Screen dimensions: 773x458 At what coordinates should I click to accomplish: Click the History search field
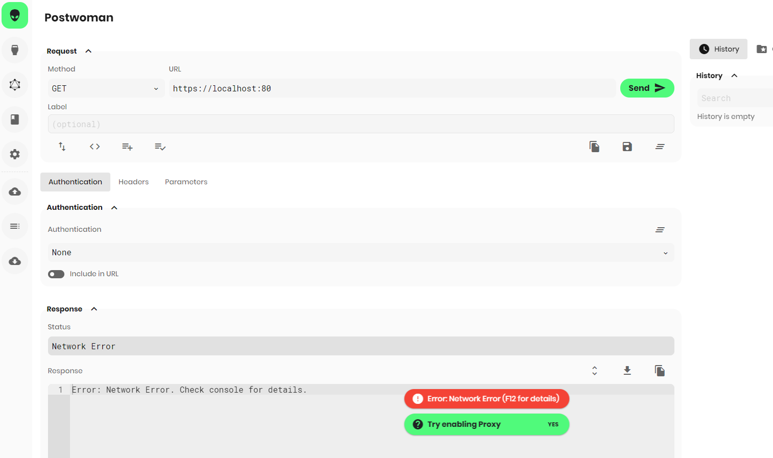(735, 98)
